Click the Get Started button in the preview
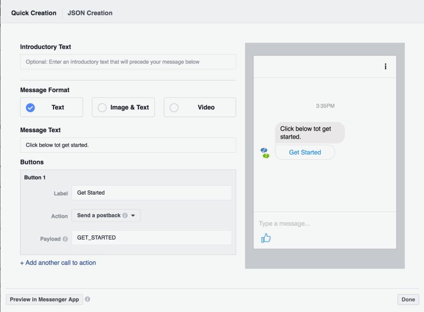This screenshot has width=424, height=312. (x=305, y=152)
